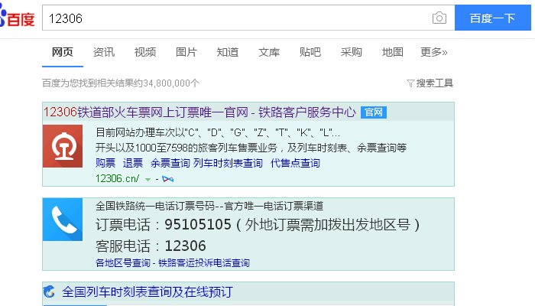Click the Baidu snapshot bowtie icon
The width and height of the screenshot is (535, 306).
point(168,179)
